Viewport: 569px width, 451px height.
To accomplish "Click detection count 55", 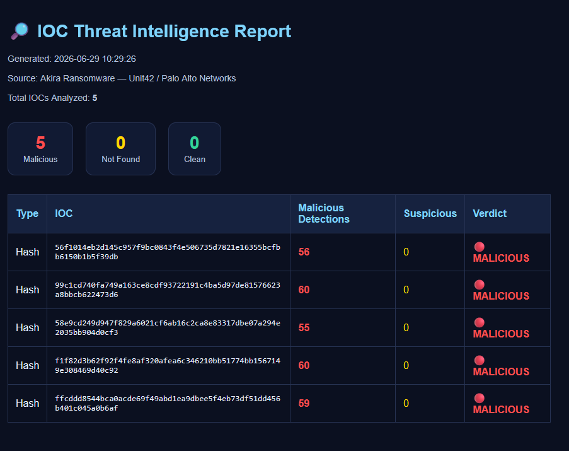I will (304, 327).
